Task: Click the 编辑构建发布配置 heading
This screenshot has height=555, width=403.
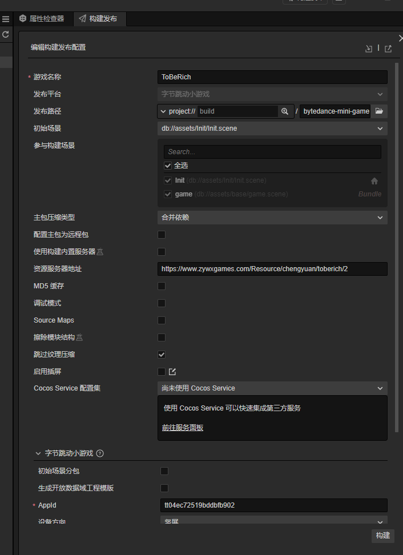Action: pos(58,47)
